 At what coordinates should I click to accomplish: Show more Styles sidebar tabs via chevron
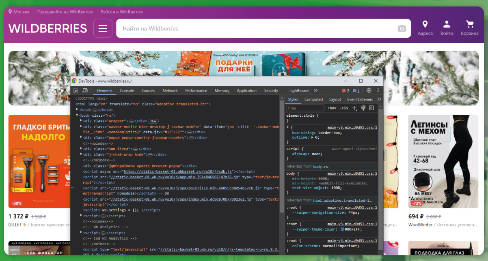(x=379, y=99)
